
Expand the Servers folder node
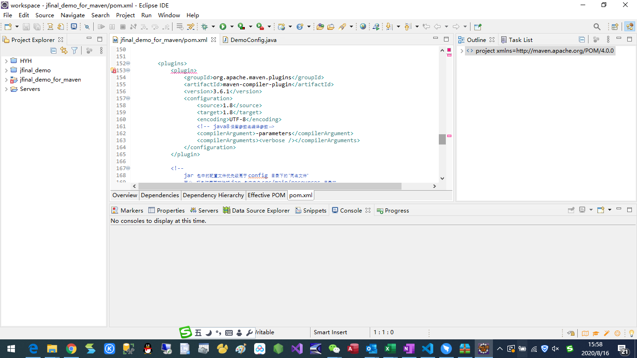pyautogui.click(x=6, y=89)
